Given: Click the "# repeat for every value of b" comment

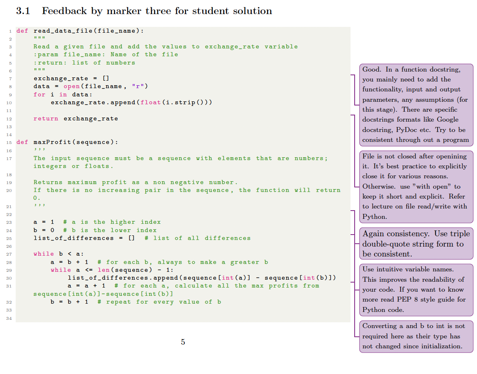Looking at the screenshot, I should [x=159, y=302].
